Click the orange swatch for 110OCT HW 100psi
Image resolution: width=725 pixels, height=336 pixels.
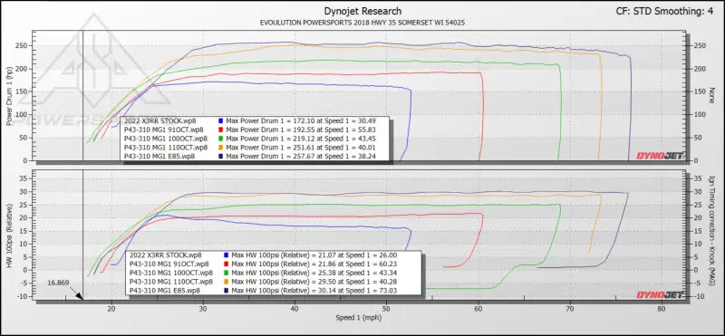[x=225, y=282]
